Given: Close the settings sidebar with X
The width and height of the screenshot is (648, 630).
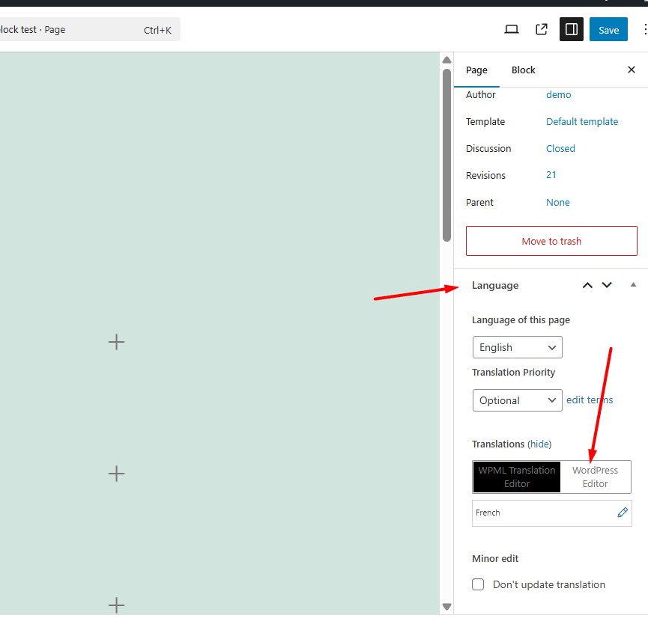Looking at the screenshot, I should click(631, 70).
